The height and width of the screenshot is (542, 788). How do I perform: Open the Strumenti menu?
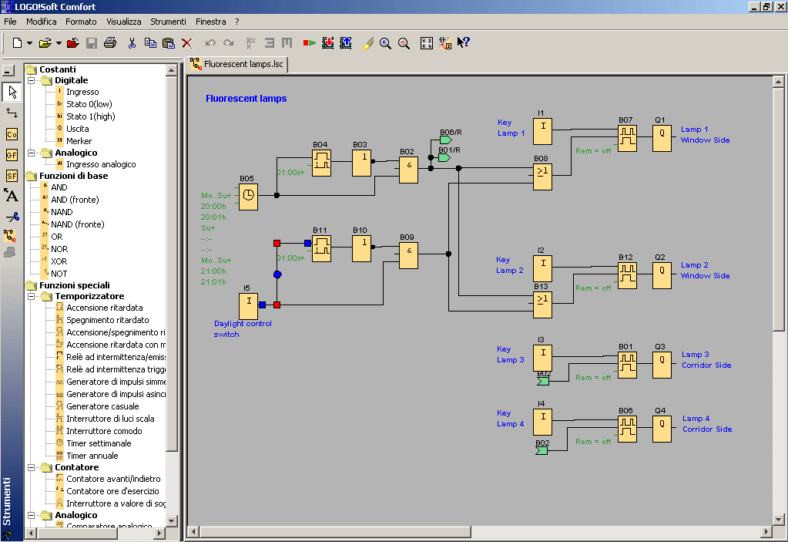pyautogui.click(x=168, y=22)
